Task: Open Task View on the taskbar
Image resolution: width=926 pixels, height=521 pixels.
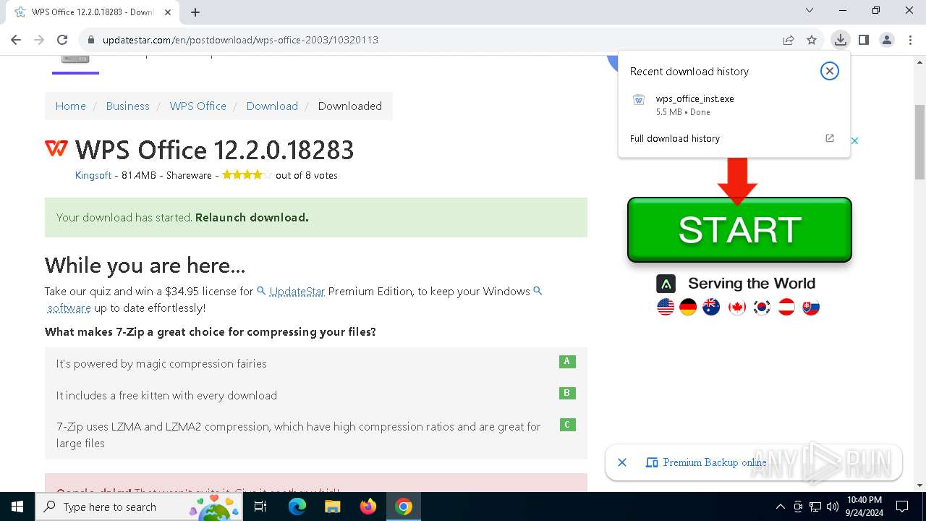Action: pos(260,507)
